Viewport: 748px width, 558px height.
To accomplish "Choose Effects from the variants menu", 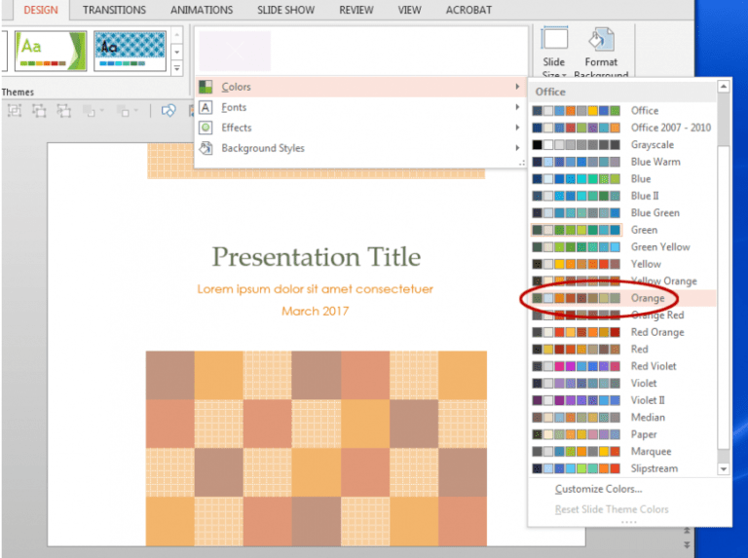I will (359, 128).
